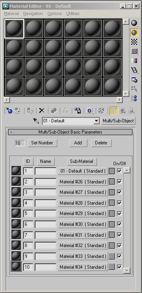Click the Video Color Check icon
This screenshot has width=142, height=293.
point(134,61)
